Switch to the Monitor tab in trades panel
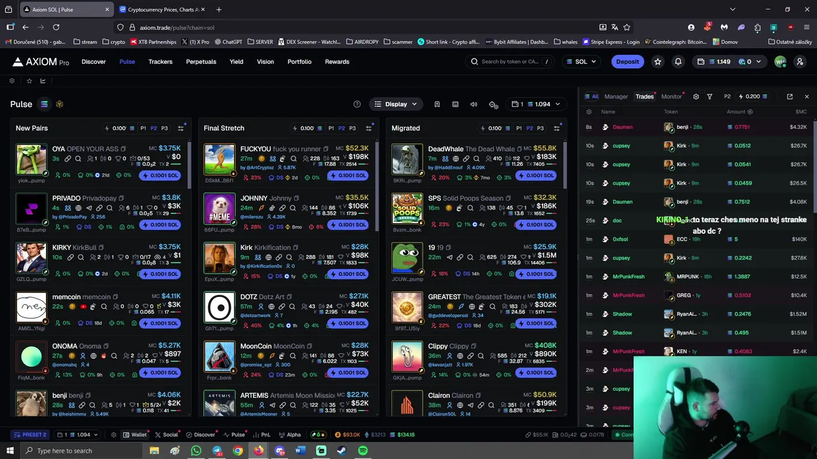Viewport: 817px width, 459px height. tap(671, 96)
